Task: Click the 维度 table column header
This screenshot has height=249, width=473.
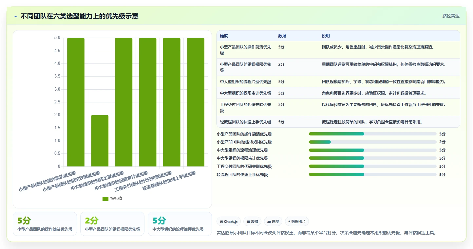Action: pyautogui.click(x=224, y=36)
